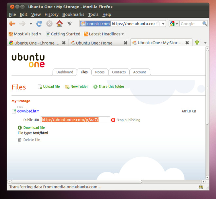Open the Bookmarks menu
The width and height of the screenshot is (216, 199).
coord(73,14)
